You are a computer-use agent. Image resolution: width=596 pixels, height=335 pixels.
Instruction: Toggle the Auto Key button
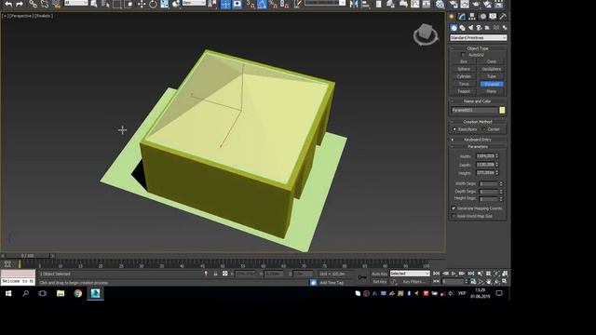pos(379,274)
